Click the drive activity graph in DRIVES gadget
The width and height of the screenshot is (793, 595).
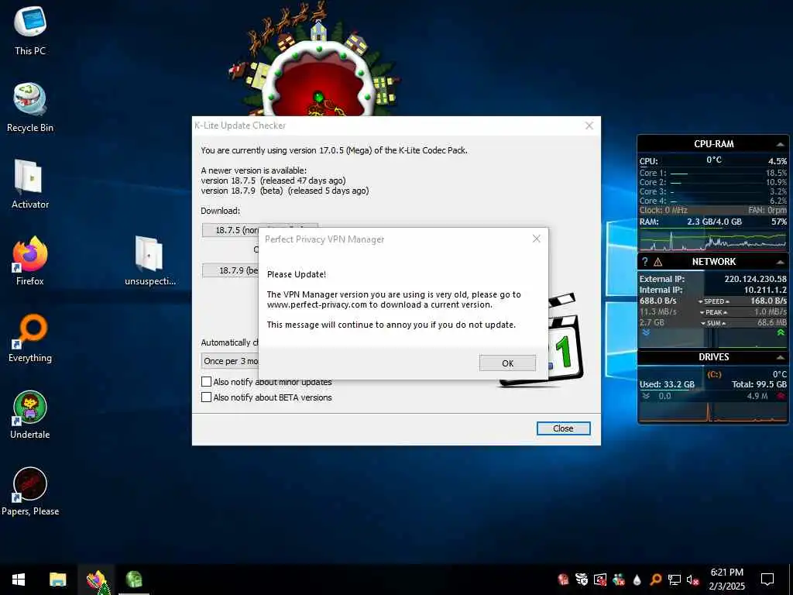713,411
